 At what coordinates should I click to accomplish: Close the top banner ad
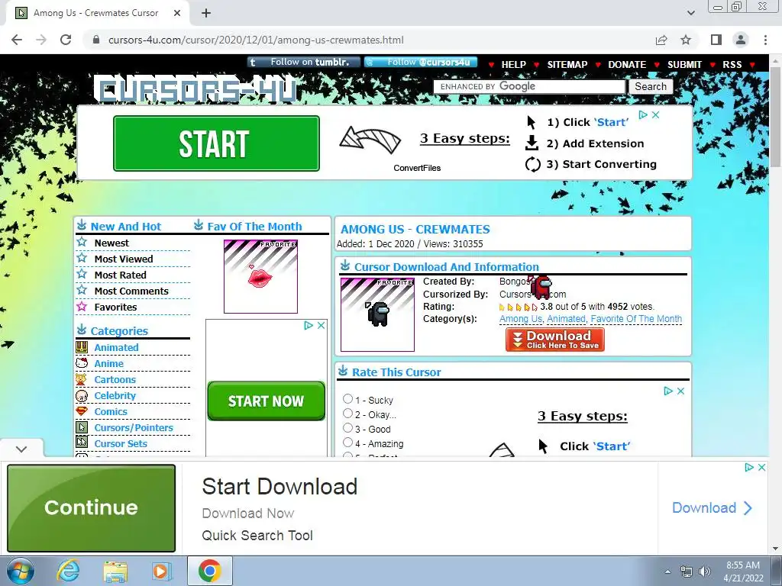pyautogui.click(x=656, y=115)
